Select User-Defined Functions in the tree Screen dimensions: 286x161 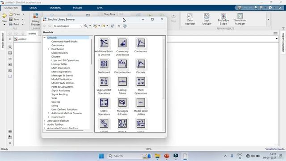[x=64, y=110]
